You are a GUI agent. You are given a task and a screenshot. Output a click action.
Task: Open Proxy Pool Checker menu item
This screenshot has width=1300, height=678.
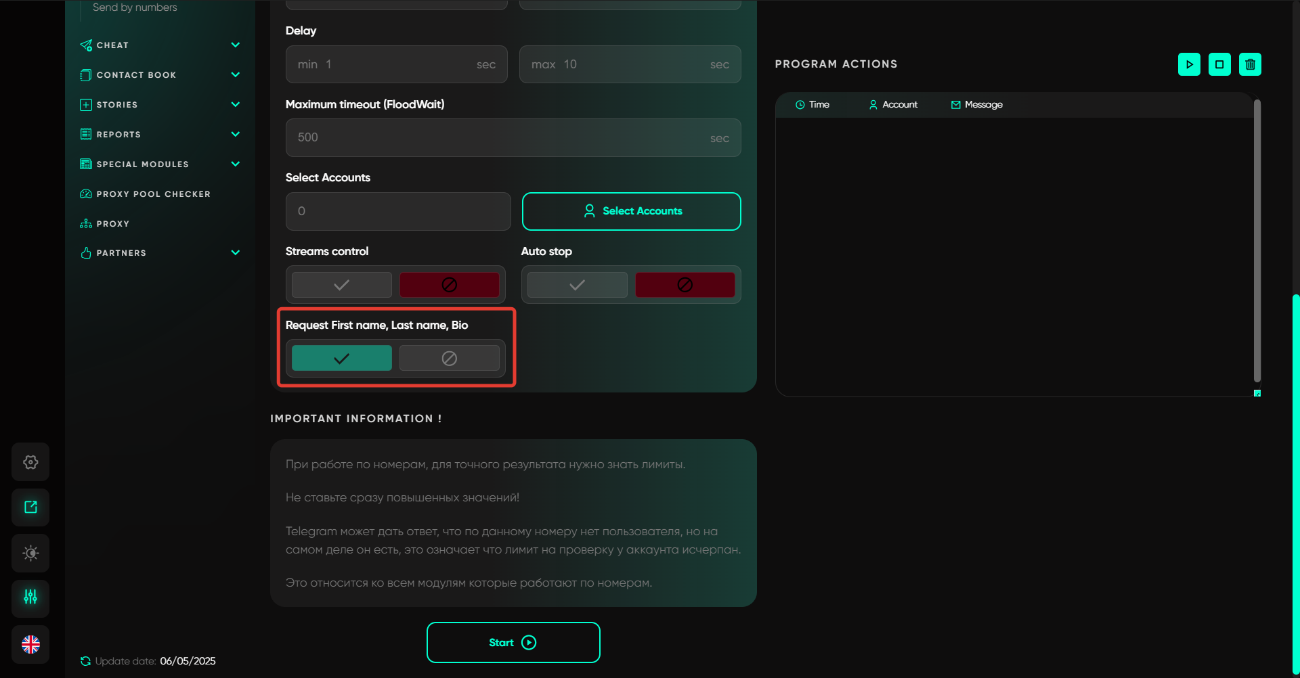click(153, 194)
